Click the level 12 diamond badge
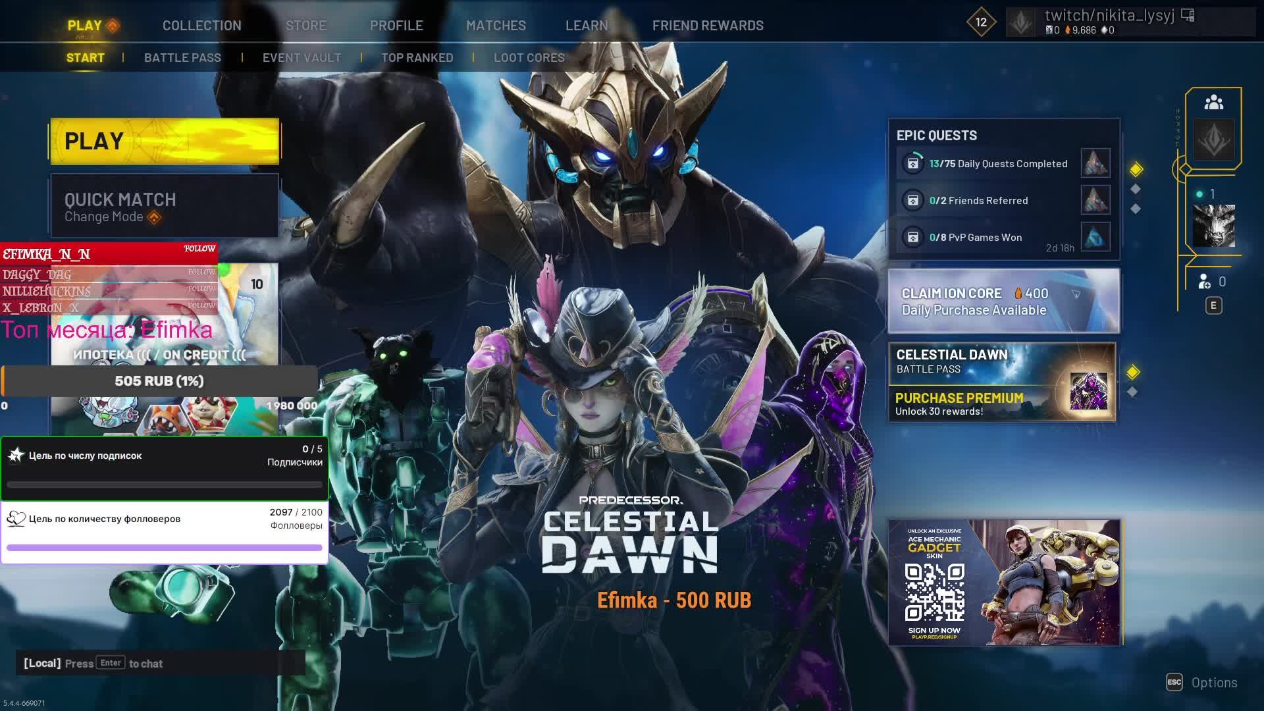 click(x=981, y=22)
